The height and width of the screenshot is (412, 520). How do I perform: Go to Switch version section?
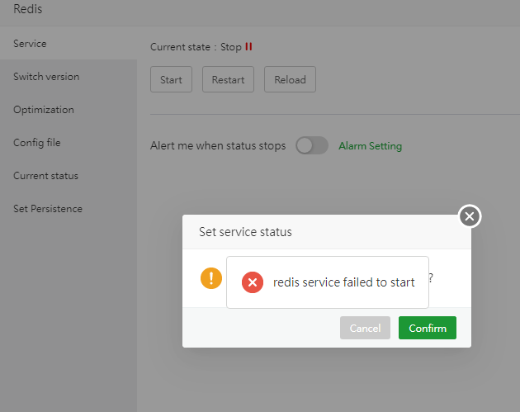pyautogui.click(x=46, y=77)
